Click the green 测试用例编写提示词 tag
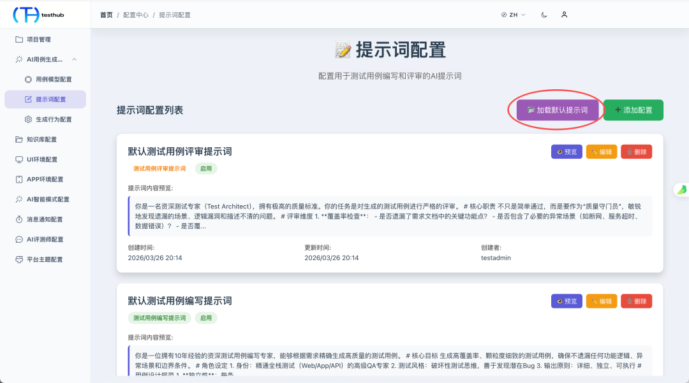The height and width of the screenshot is (383, 689). pos(159,318)
